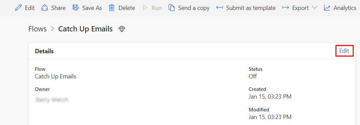Screen dimensions: 360x125
Task: Click the pencil Edit icon in toolbar
Action: [18, 8]
